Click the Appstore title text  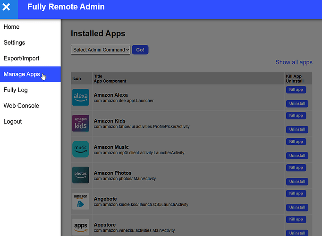pyautogui.click(x=105, y=225)
